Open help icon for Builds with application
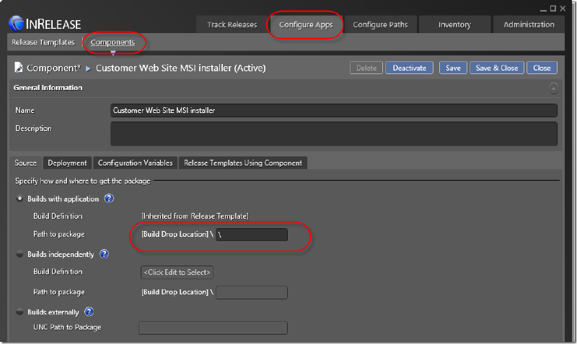The height and width of the screenshot is (344, 577). pyautogui.click(x=109, y=199)
